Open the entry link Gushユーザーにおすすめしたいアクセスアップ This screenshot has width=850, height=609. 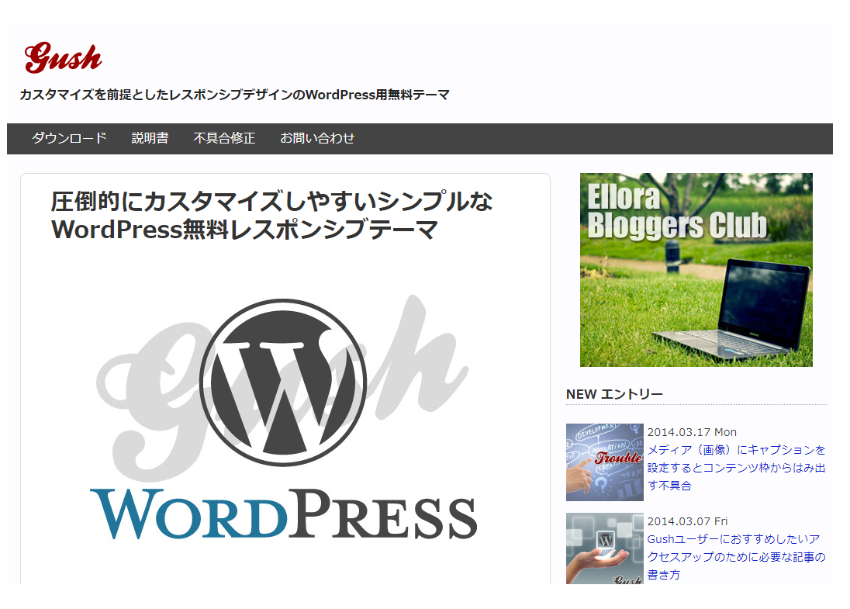(x=736, y=557)
